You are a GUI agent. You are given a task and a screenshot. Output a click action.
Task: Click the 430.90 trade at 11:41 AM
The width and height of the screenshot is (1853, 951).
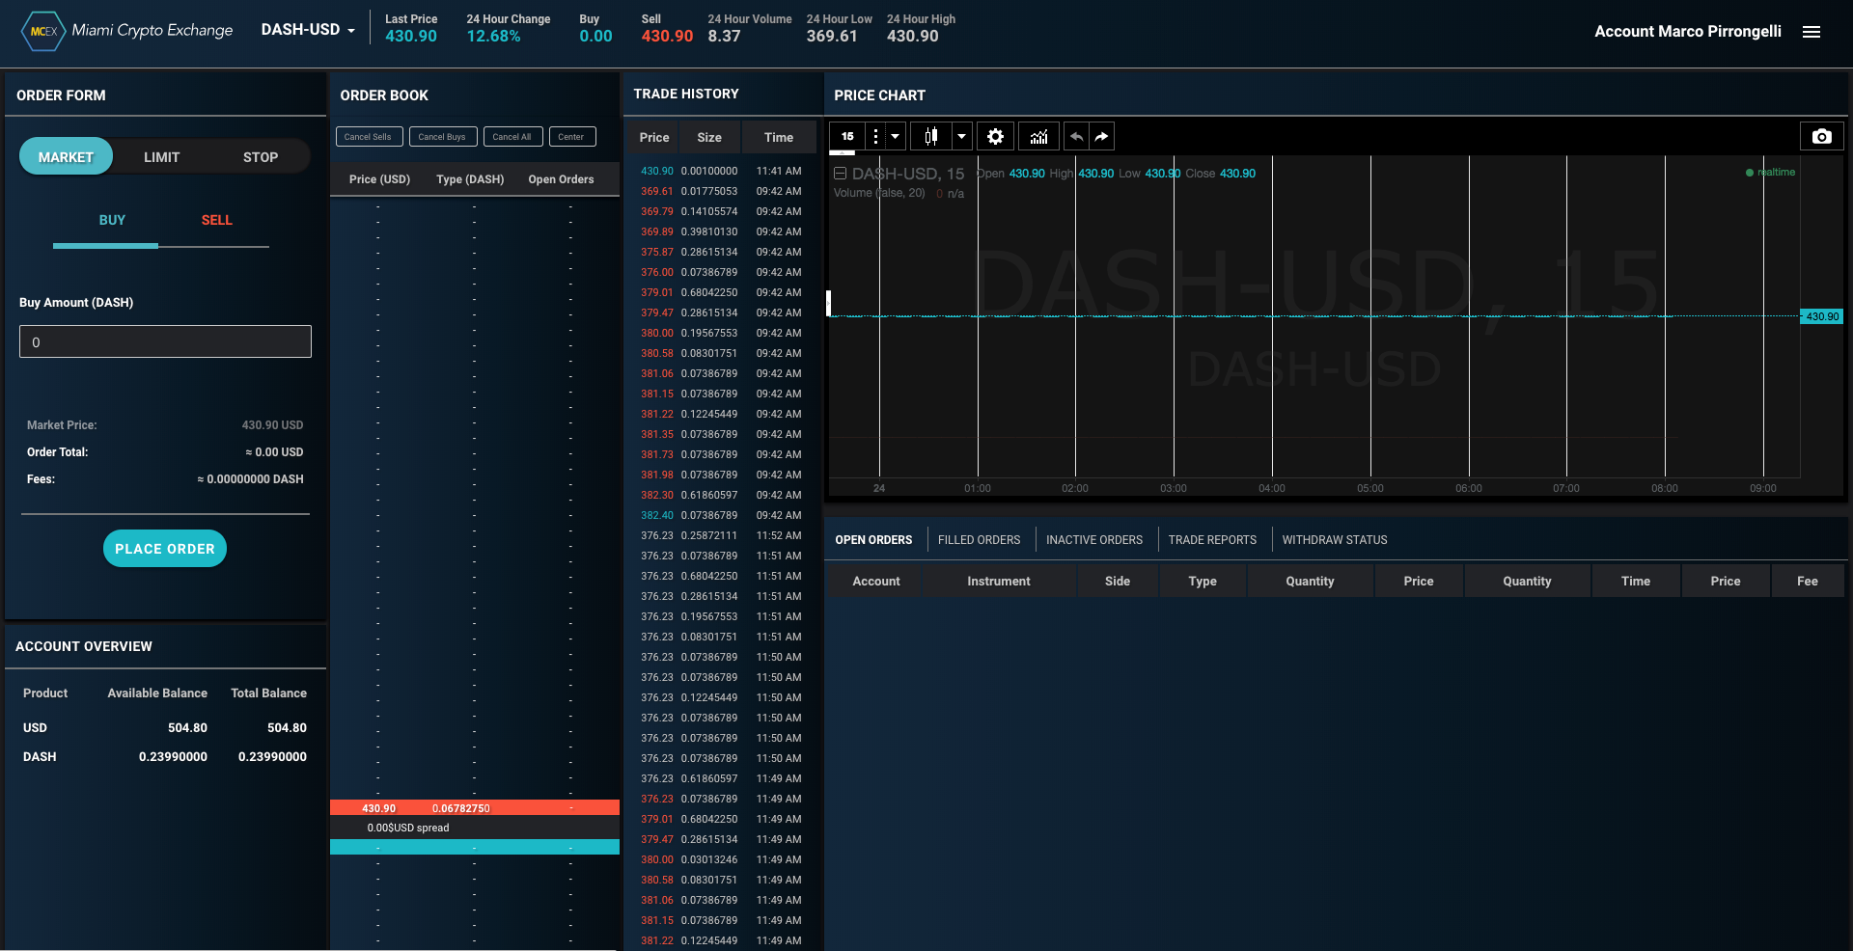click(x=722, y=171)
